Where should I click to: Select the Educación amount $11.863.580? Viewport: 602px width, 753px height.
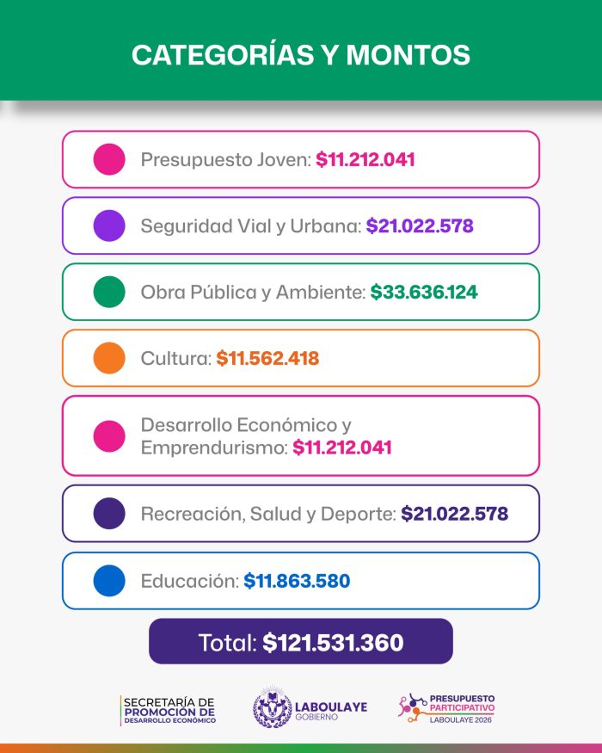click(x=298, y=581)
